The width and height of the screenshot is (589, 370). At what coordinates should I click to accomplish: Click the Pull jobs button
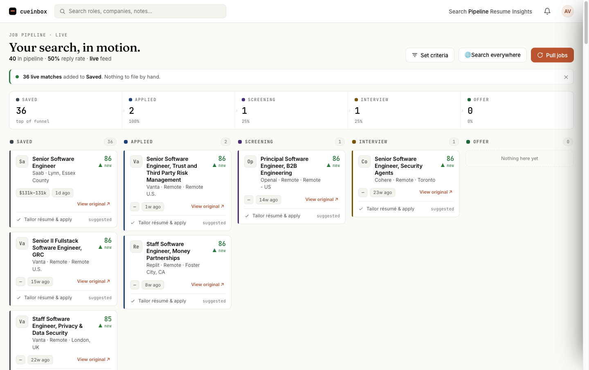tap(552, 55)
